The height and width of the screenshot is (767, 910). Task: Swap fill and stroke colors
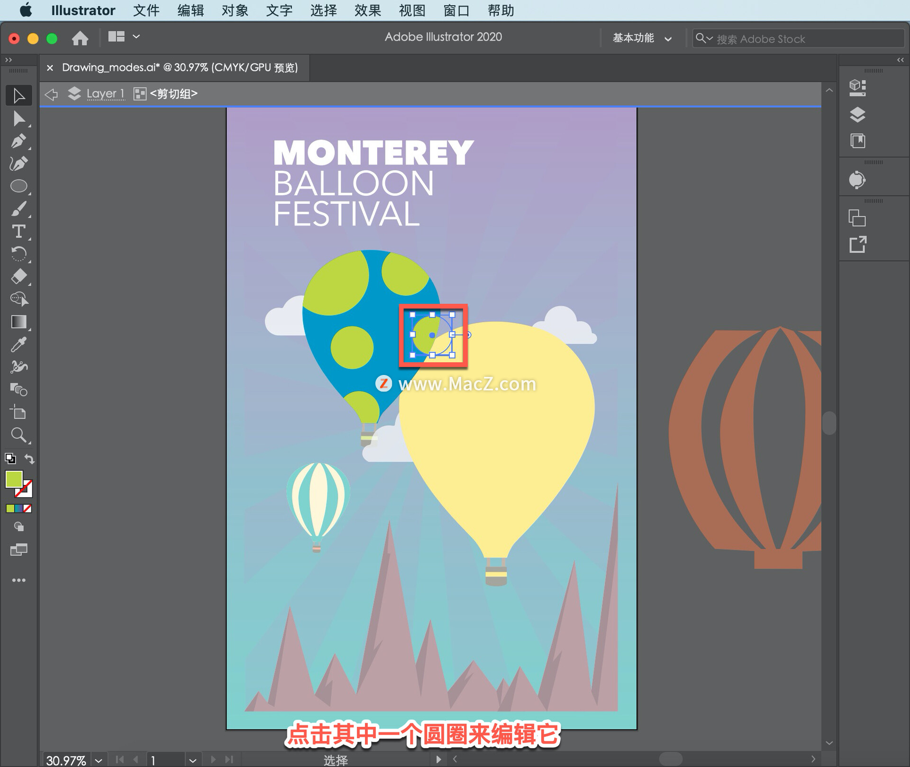[x=29, y=459]
